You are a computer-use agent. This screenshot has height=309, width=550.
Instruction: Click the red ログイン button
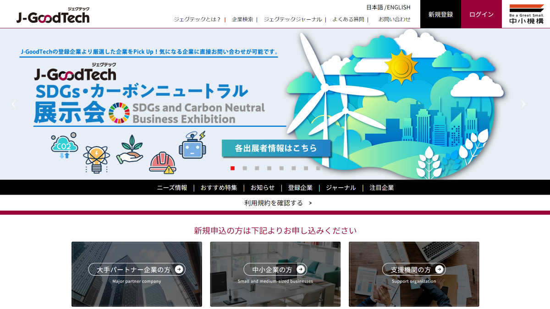coord(481,14)
